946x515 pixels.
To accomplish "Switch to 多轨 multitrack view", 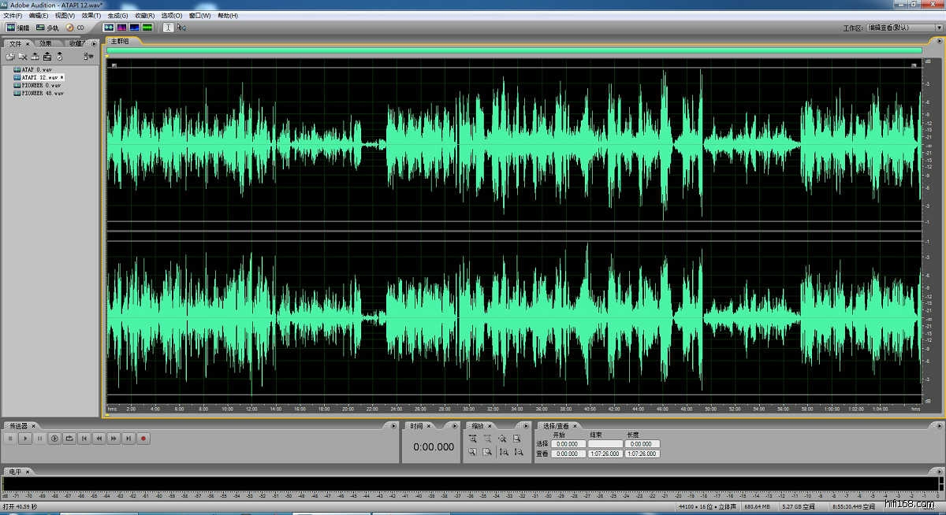I will 47,28.
